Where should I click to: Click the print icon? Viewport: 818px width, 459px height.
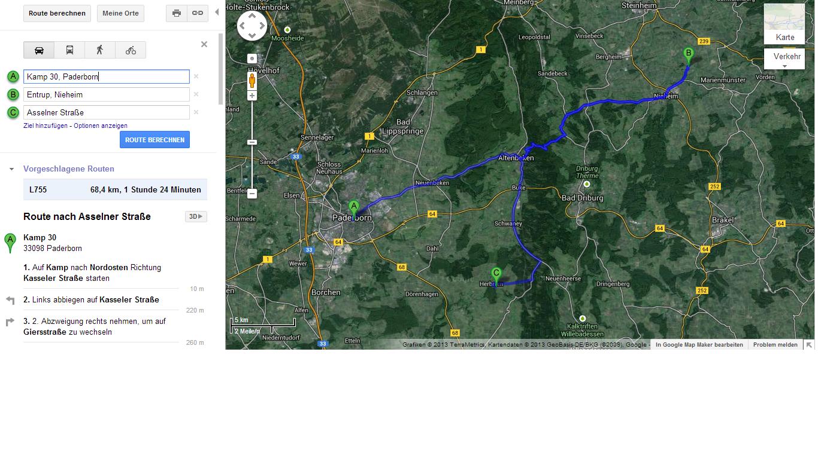[x=177, y=13]
